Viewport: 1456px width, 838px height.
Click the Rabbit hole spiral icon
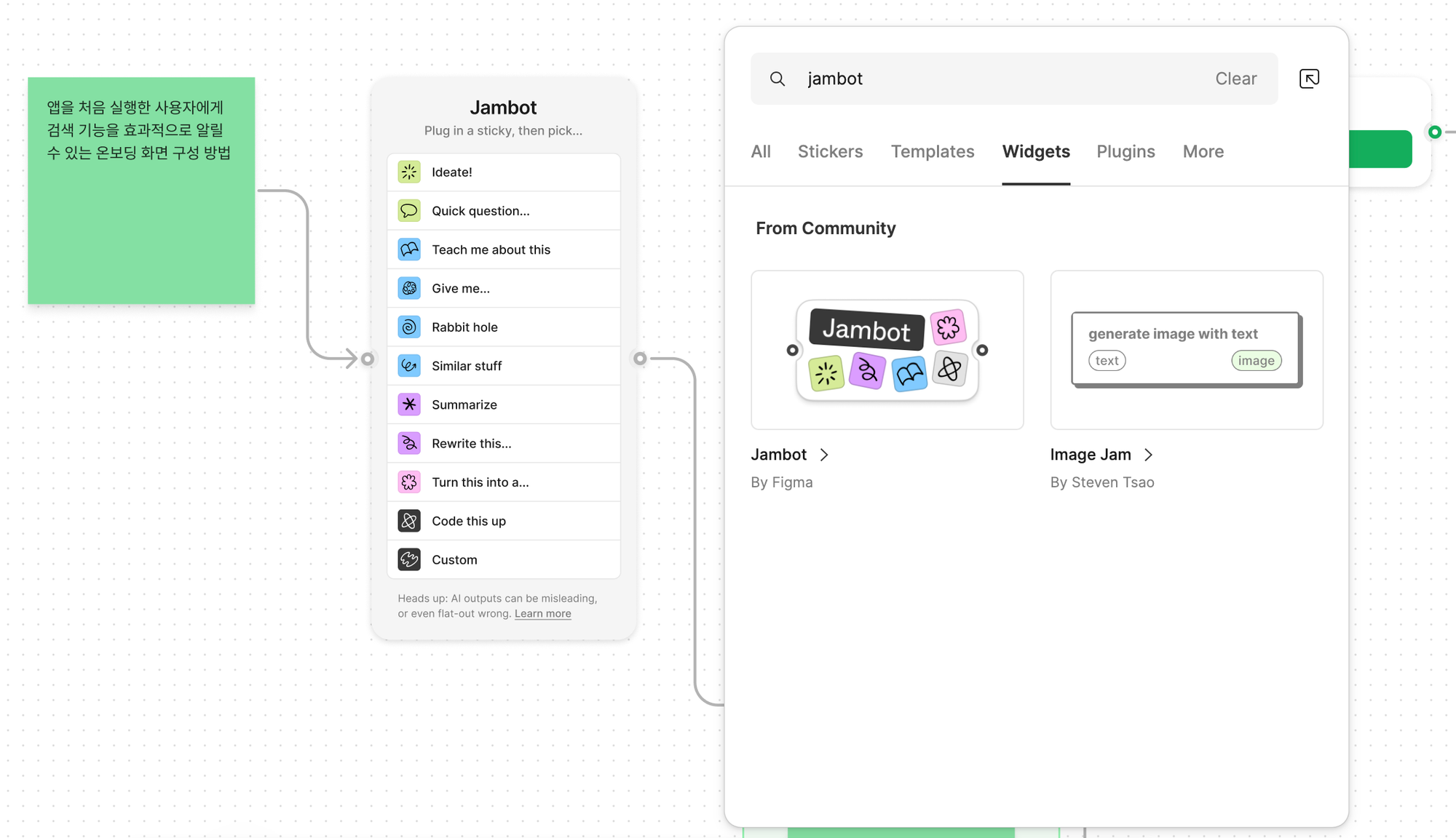[409, 327]
